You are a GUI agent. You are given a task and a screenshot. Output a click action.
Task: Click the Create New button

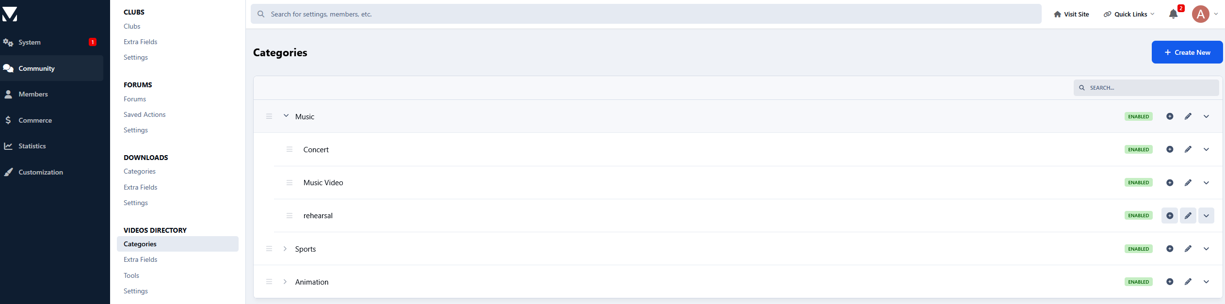click(1187, 52)
